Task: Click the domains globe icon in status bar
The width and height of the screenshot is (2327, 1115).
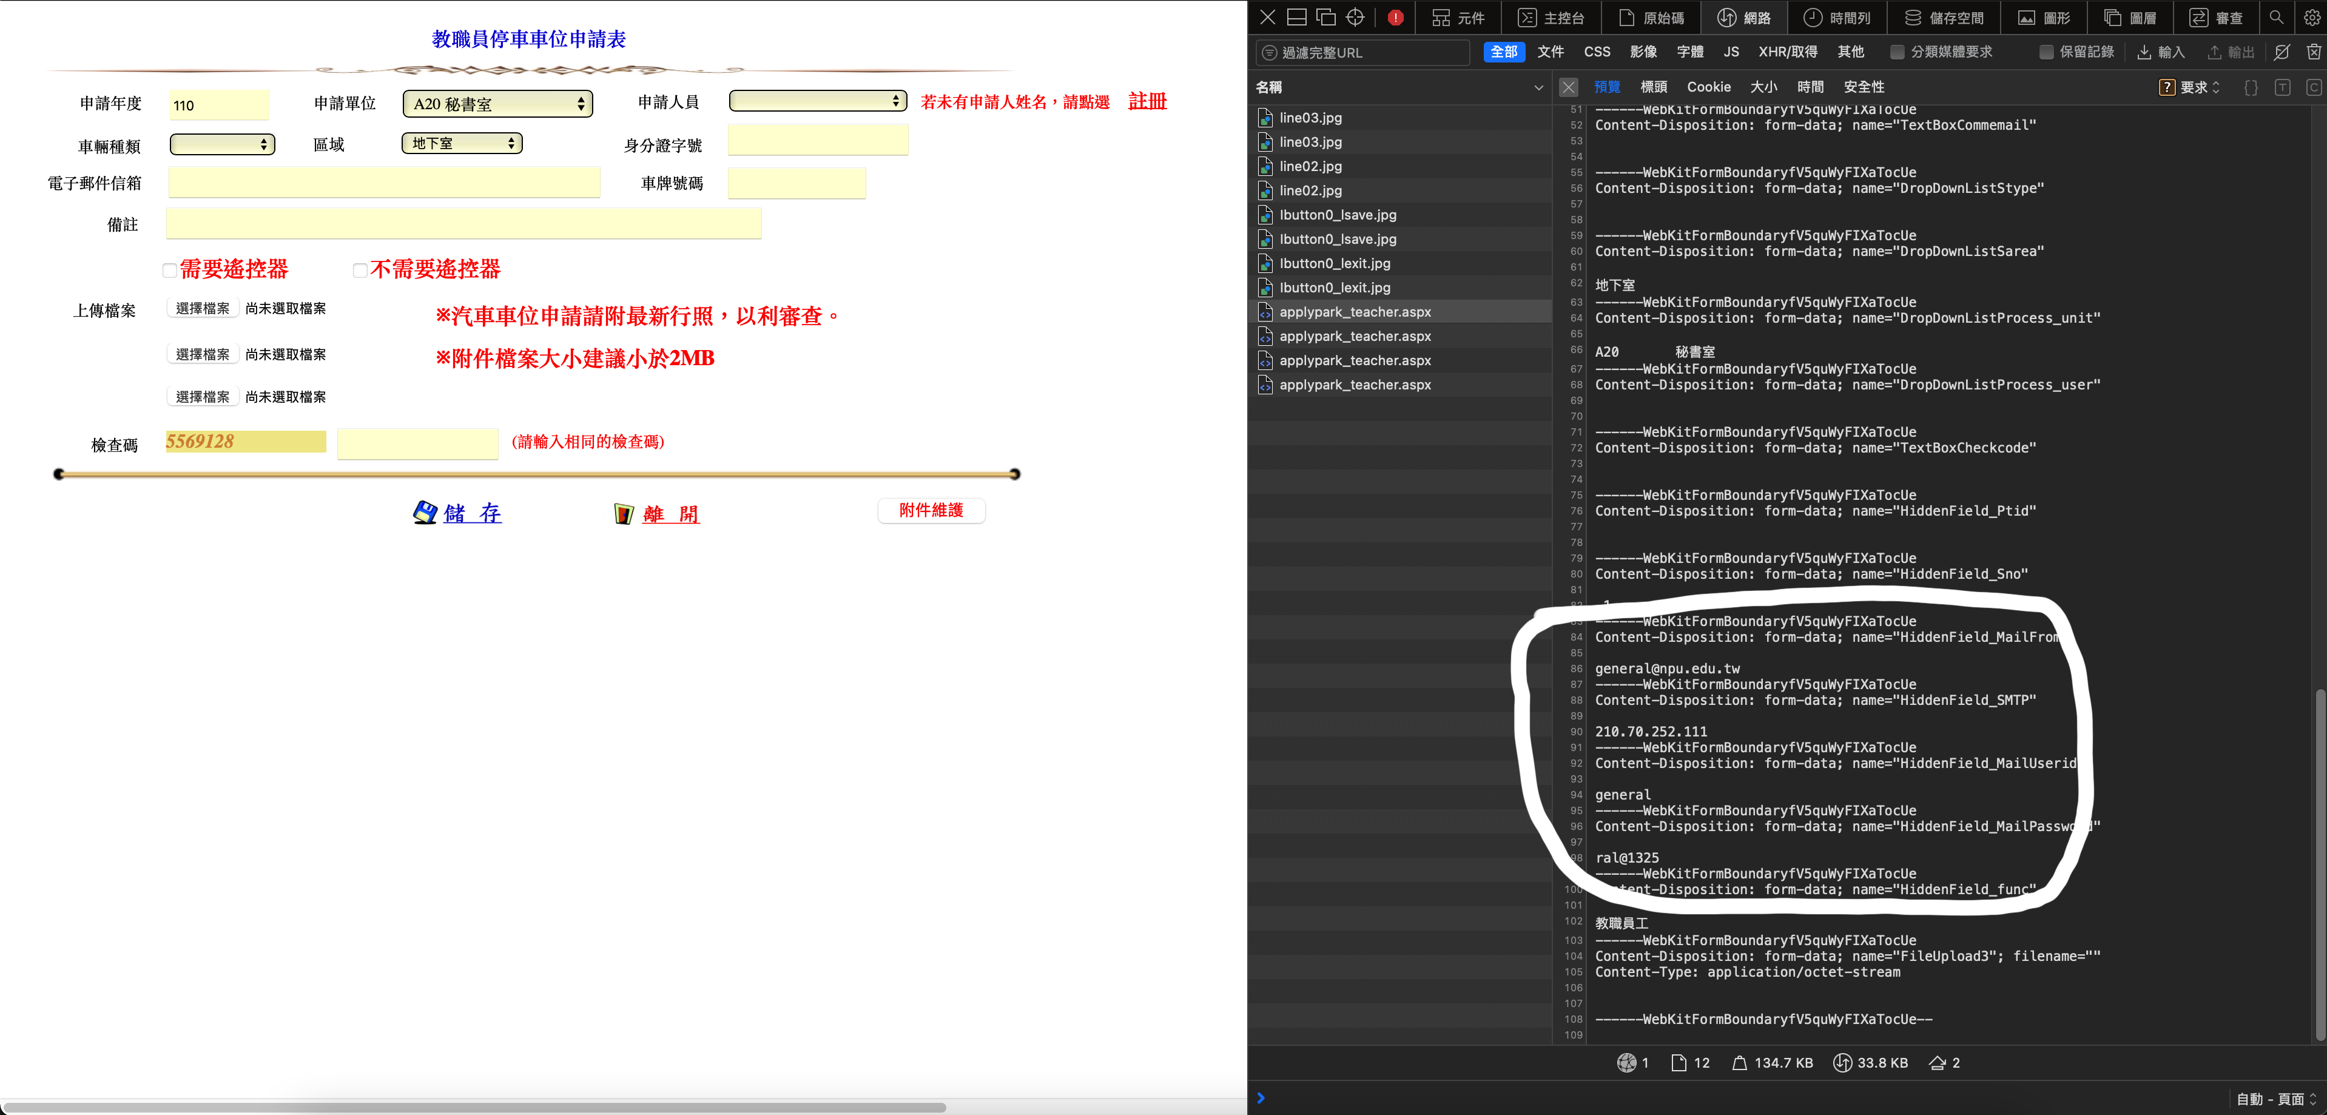Action: point(1626,1063)
